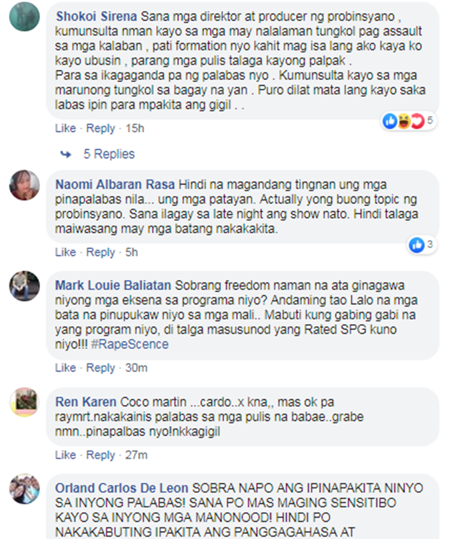Viewport: 468px width, 539px height.
Task: Open the #RapeScence hashtag link
Action: click(x=130, y=345)
